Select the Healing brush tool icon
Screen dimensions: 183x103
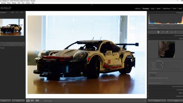167,32
